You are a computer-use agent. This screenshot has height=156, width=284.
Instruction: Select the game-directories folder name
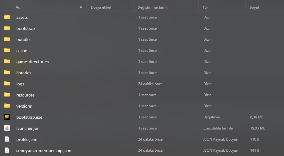pos(32,62)
